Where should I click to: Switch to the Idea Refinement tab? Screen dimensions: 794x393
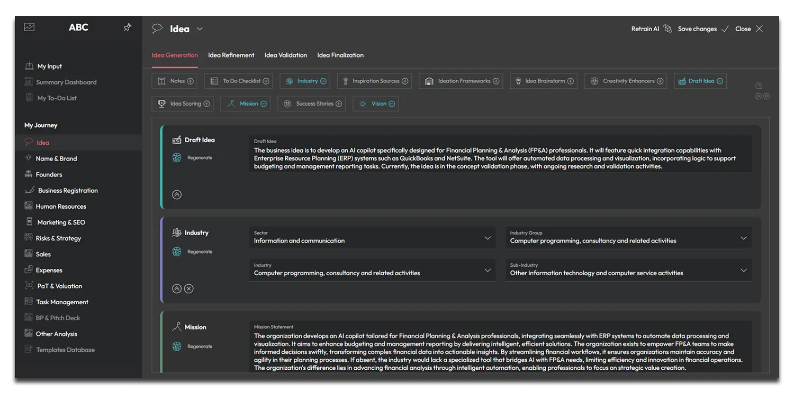pos(231,55)
